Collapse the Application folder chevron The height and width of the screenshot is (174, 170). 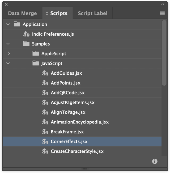(8, 24)
